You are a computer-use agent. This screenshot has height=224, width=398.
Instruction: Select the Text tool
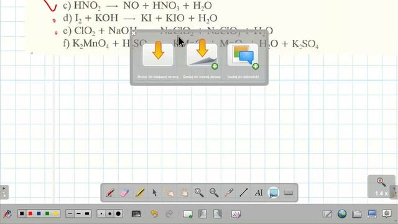259,193
